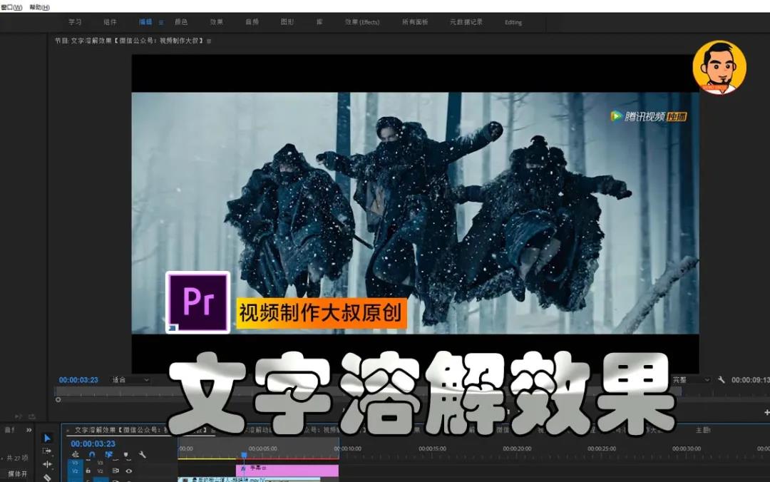This screenshot has height=482, width=770.
Task: Toggle V2 track lock
Action: coord(88,471)
